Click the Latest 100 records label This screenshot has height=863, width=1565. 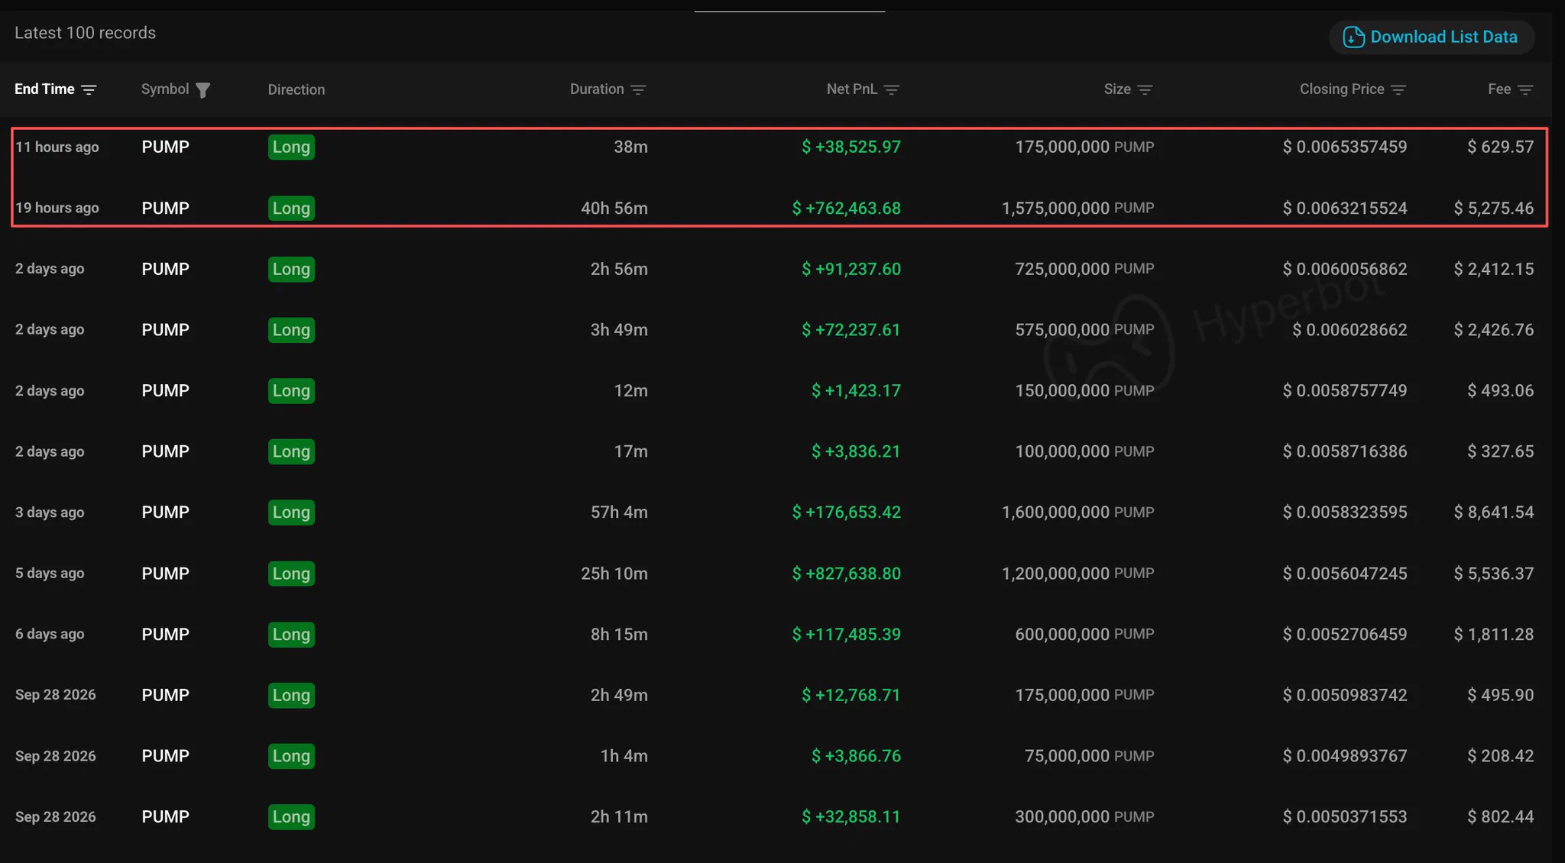(x=85, y=33)
